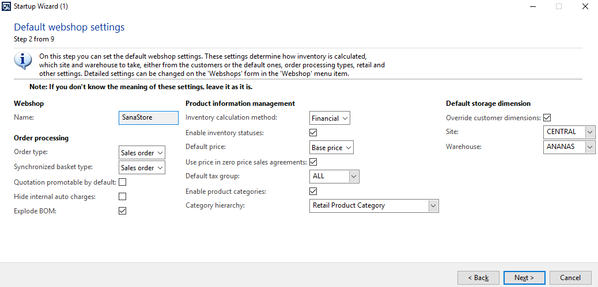Open Inventory calculation method dropdown
This screenshot has width=598, height=287.
pyautogui.click(x=330, y=118)
